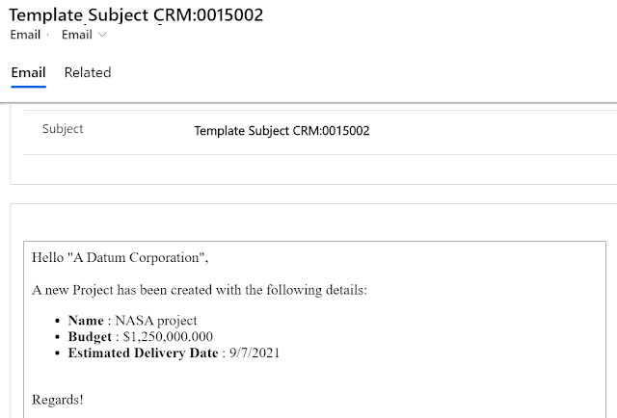Click the record title Template Subject CRM:0015002
Screen dimensions: 617x418
click(x=136, y=14)
